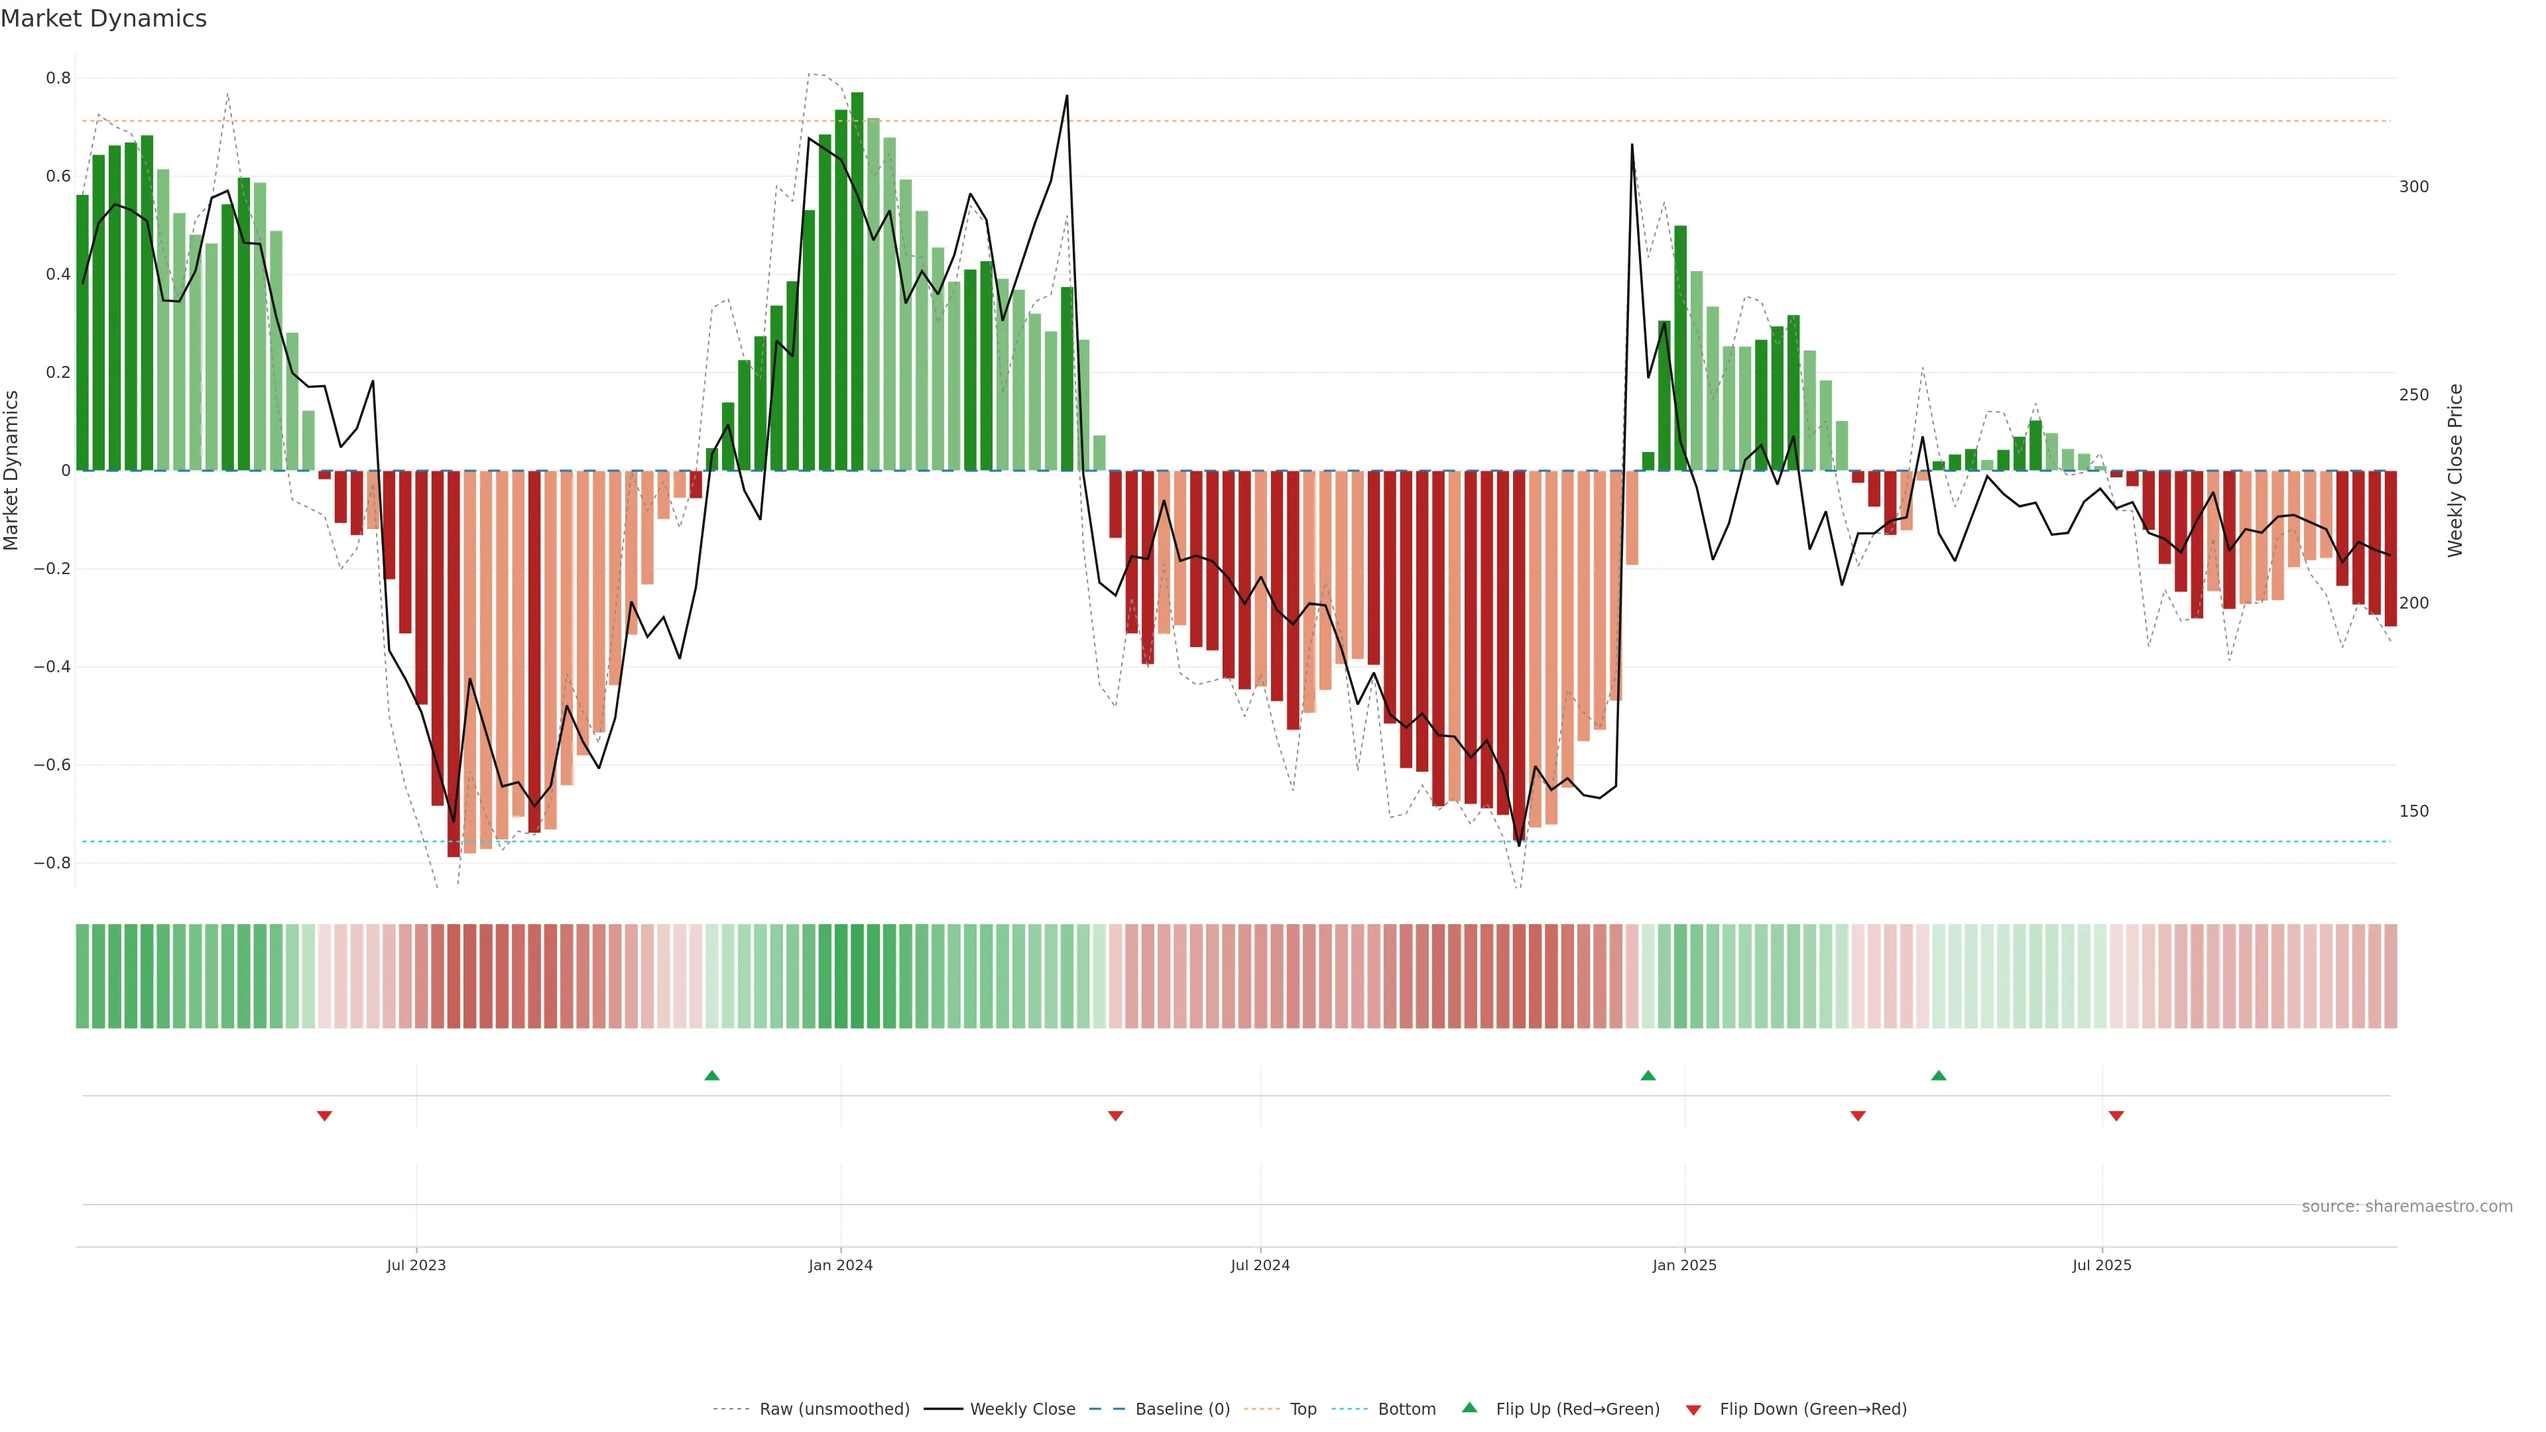
Task: Toggle the Baseline (0) legend entry
Action: [1182, 1409]
